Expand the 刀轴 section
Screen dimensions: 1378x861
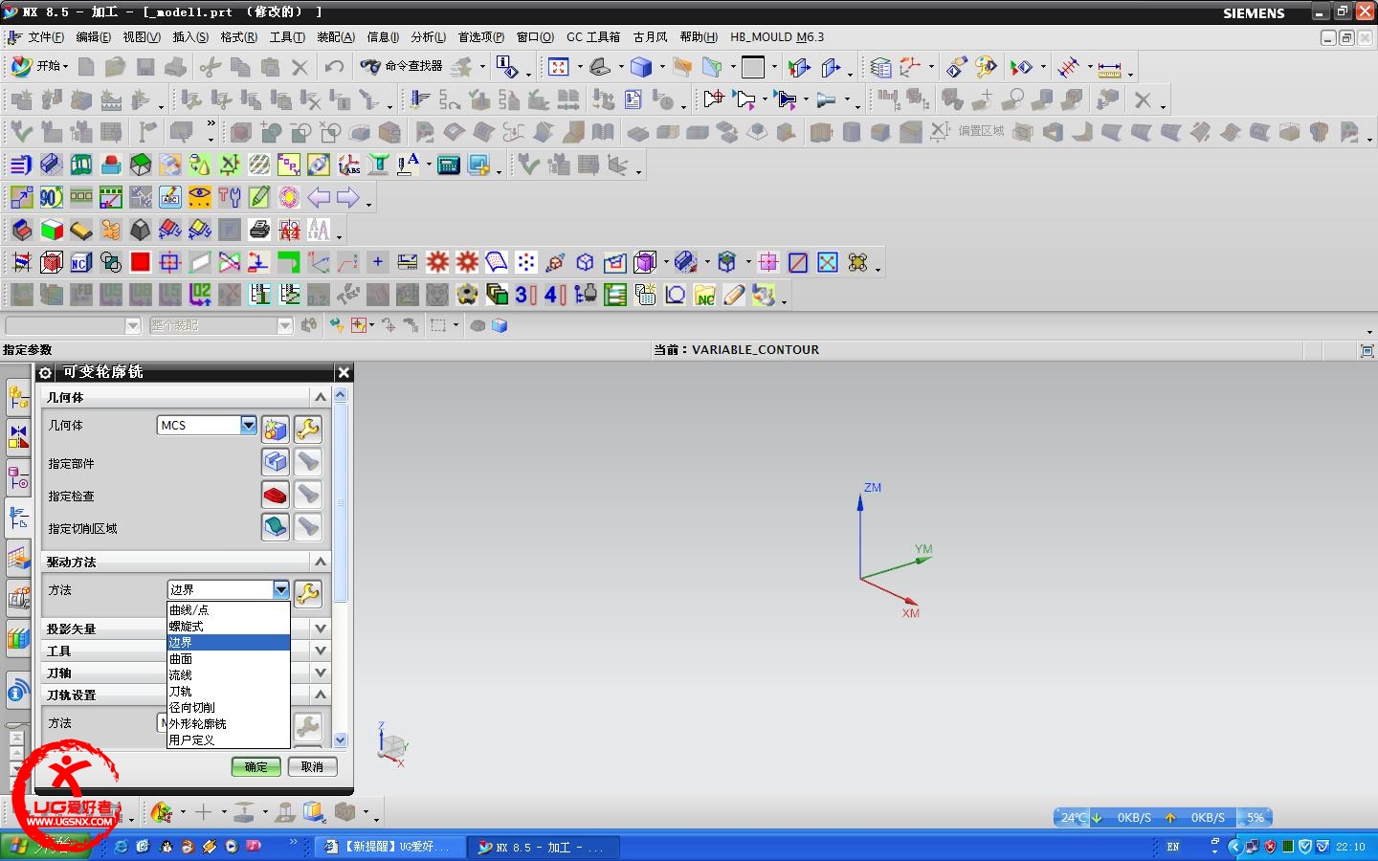(321, 673)
